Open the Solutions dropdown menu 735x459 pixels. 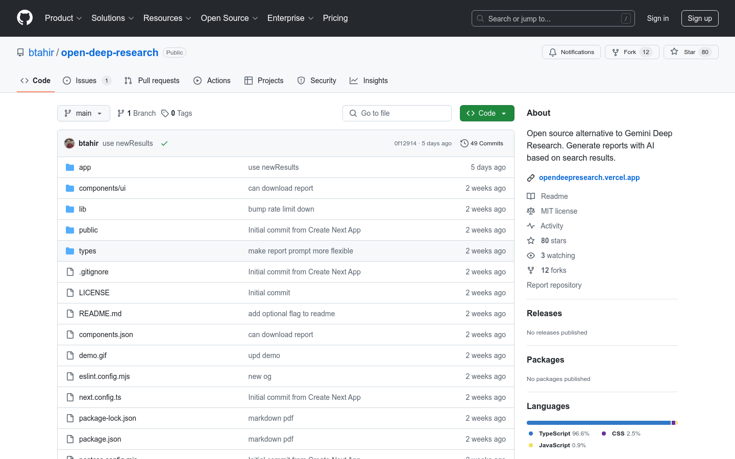coord(113,18)
